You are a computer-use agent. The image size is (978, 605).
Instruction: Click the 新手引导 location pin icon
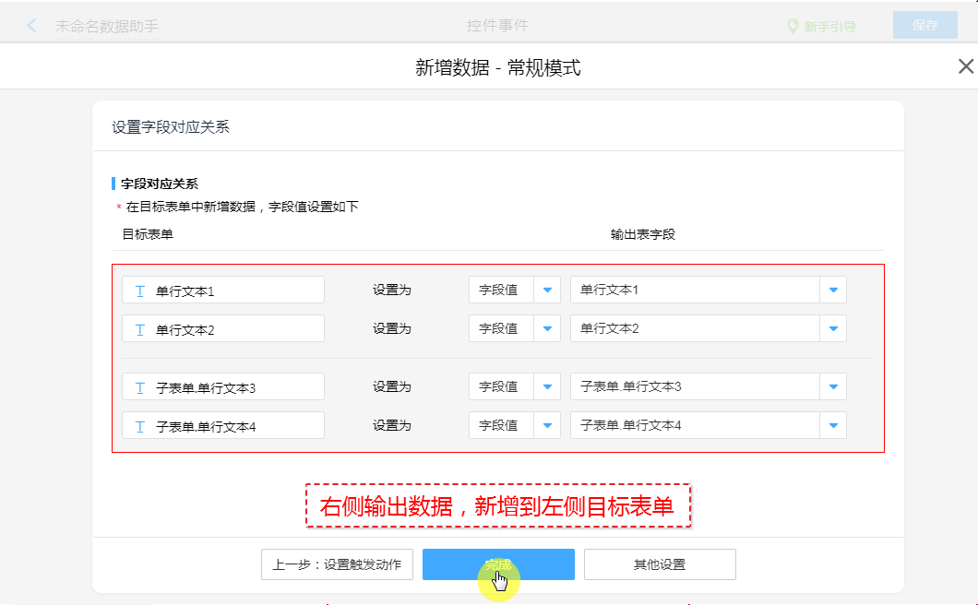click(x=792, y=27)
